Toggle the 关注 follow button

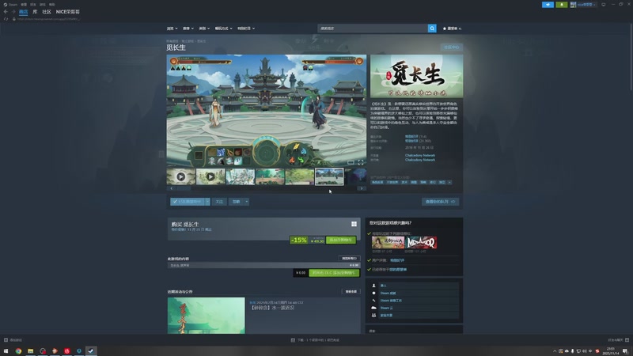click(219, 202)
